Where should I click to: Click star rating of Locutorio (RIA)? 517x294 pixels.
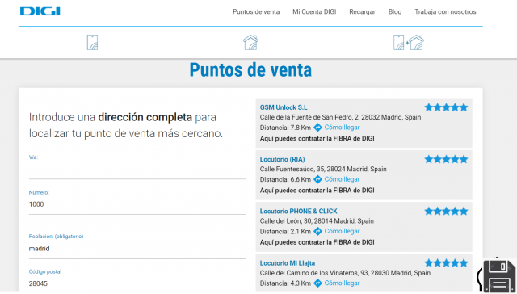click(x=446, y=160)
